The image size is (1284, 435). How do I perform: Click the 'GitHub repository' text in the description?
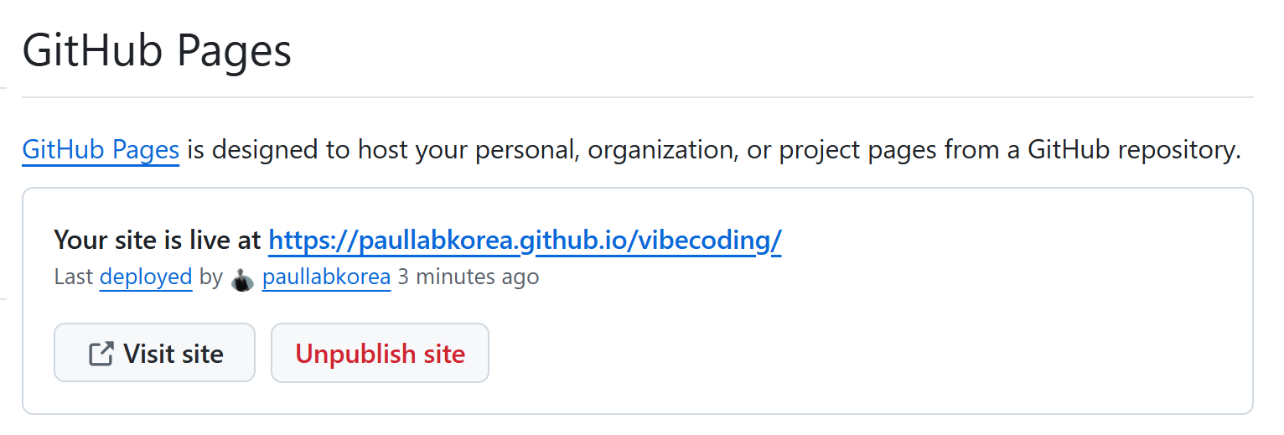[1133, 150]
